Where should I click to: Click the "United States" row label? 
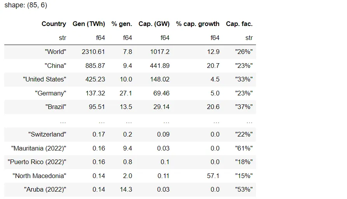point(44,80)
